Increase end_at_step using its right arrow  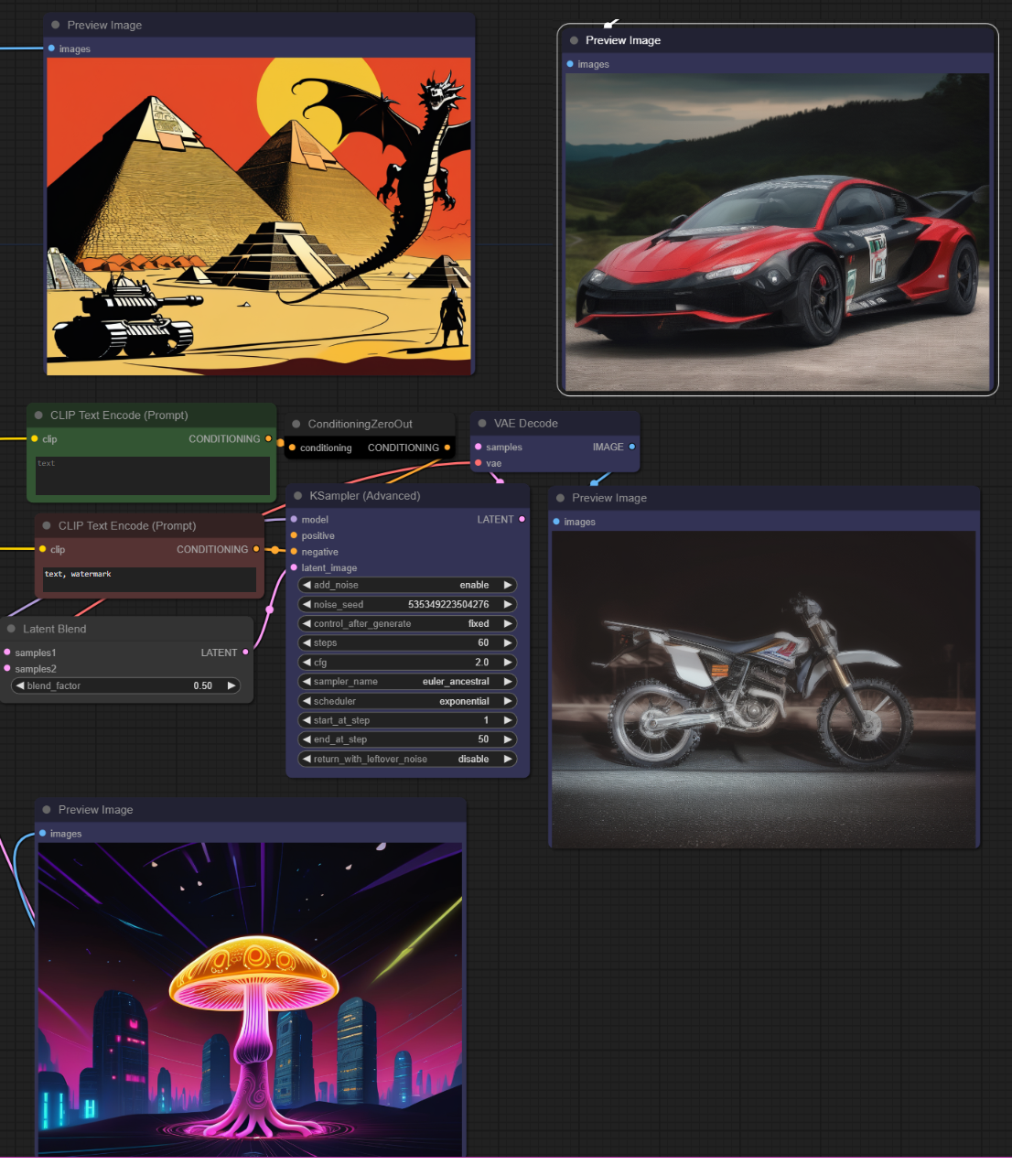[508, 739]
